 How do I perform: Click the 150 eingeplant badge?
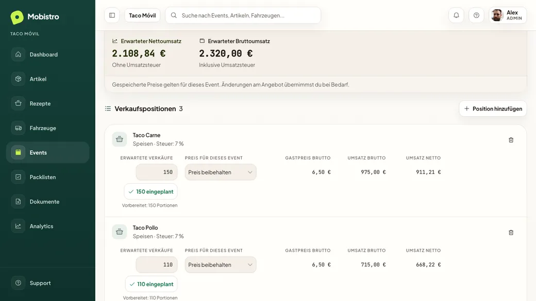(150, 191)
